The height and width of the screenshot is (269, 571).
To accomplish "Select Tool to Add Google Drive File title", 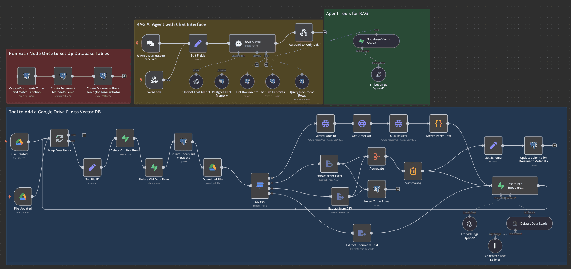I will 55,112.
